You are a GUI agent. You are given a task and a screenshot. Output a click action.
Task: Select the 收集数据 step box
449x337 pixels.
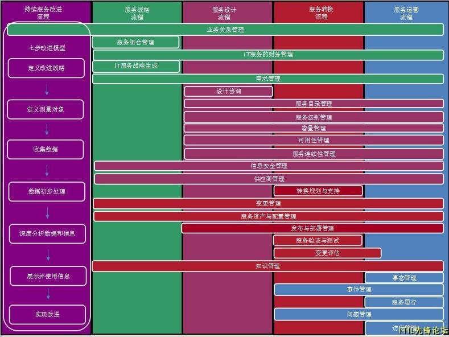[x=46, y=149]
